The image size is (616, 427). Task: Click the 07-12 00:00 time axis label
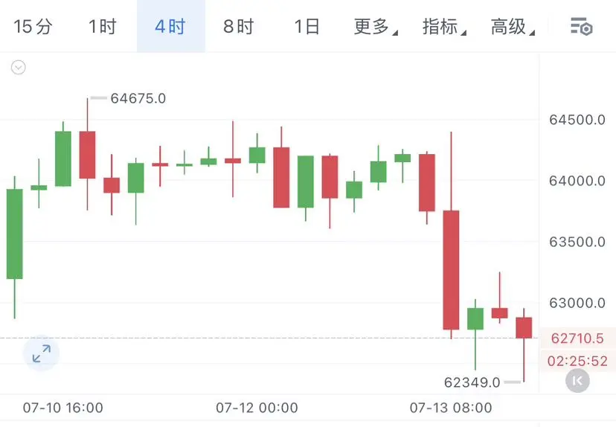click(257, 408)
